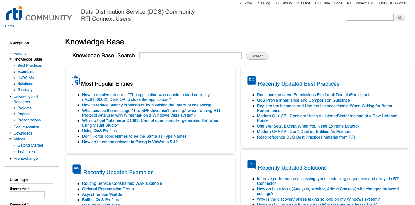Open Don't Declare Entities As Pointers article
Viewport: 415px width, 205px height.
pos(304,132)
